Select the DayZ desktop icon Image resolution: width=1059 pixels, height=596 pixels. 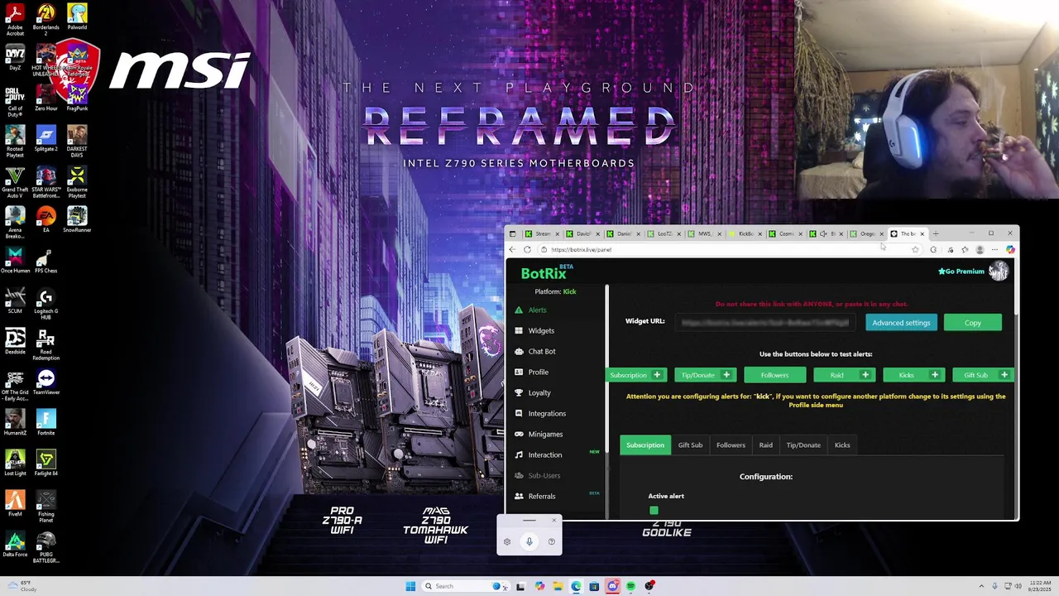[x=15, y=58]
